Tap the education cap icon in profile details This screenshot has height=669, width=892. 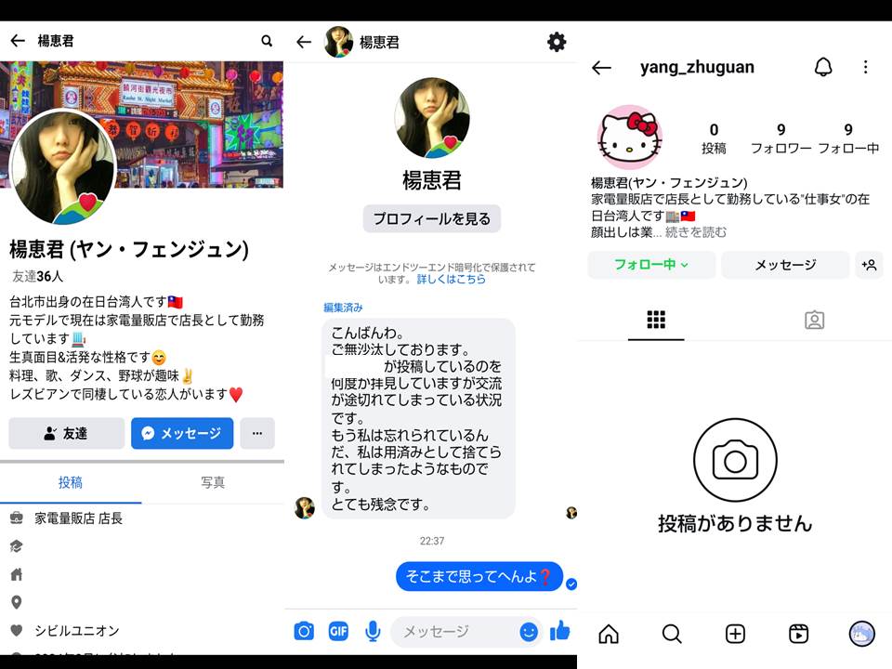click(17, 546)
